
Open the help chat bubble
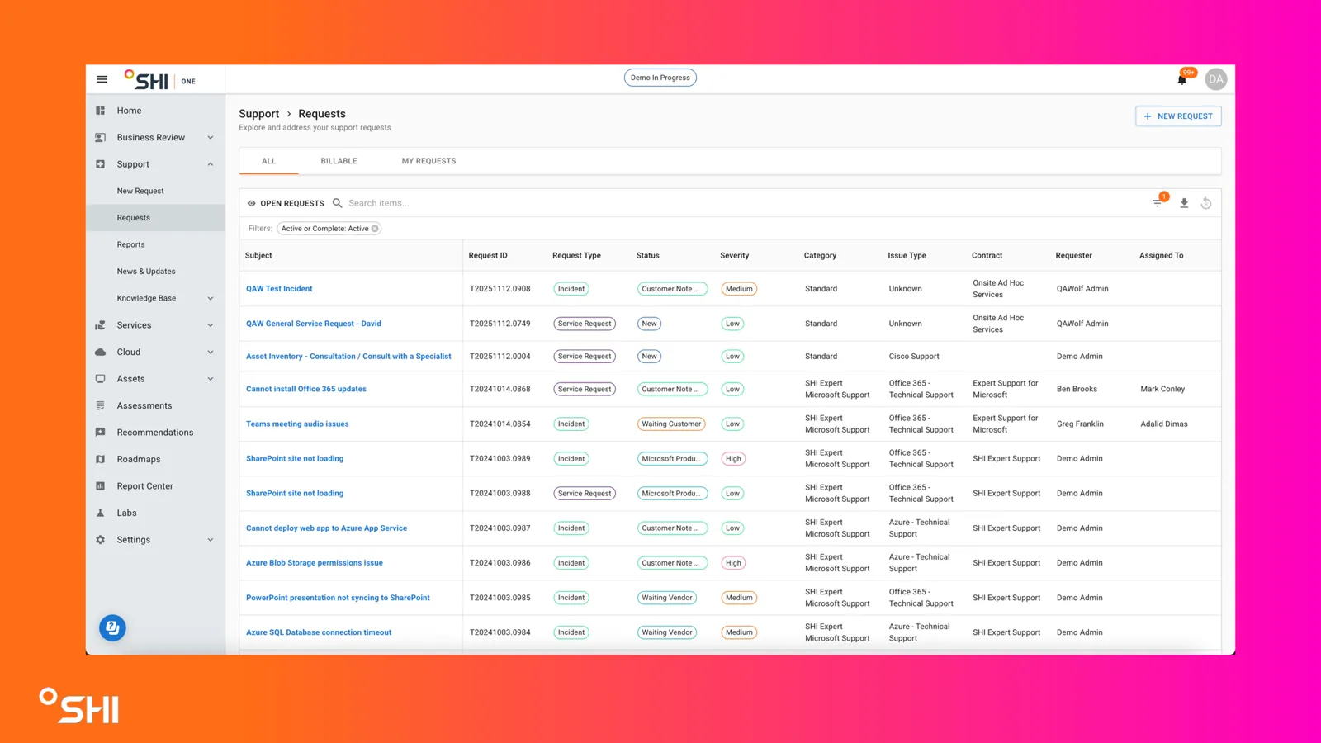[112, 628]
